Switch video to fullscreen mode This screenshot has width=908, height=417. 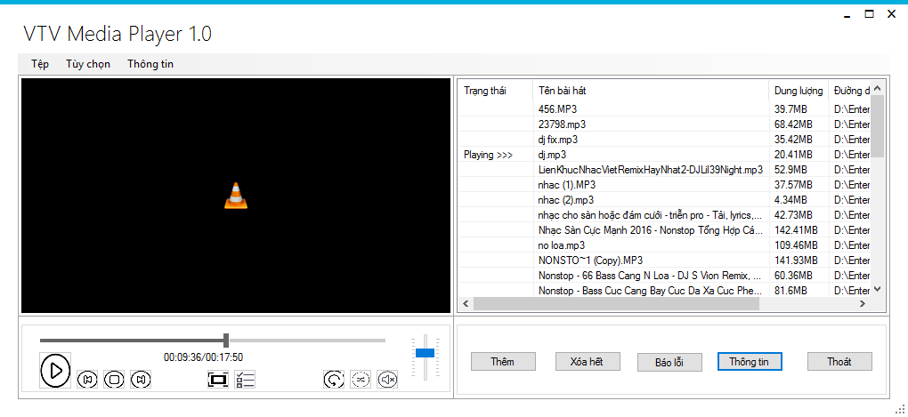coord(218,380)
